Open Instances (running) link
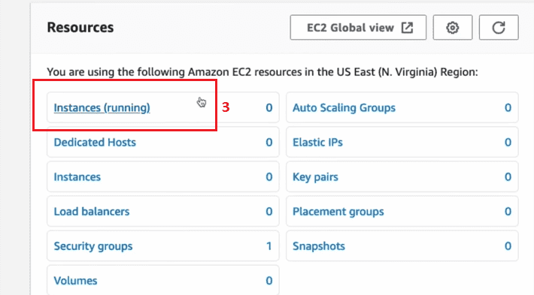Screen dimensions: 534x295 102,108
